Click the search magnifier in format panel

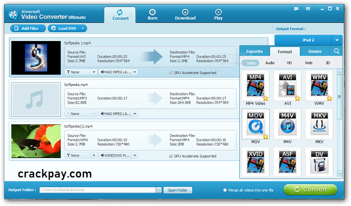(x=336, y=51)
